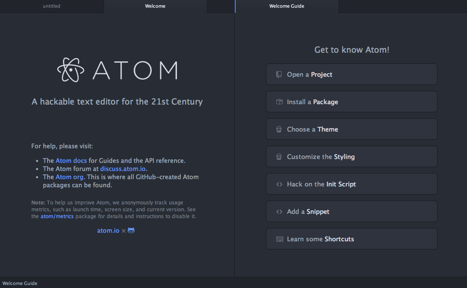Click the 'Get to know Atom!' heading
Viewport: 467px width, 288px height.
(x=352, y=50)
